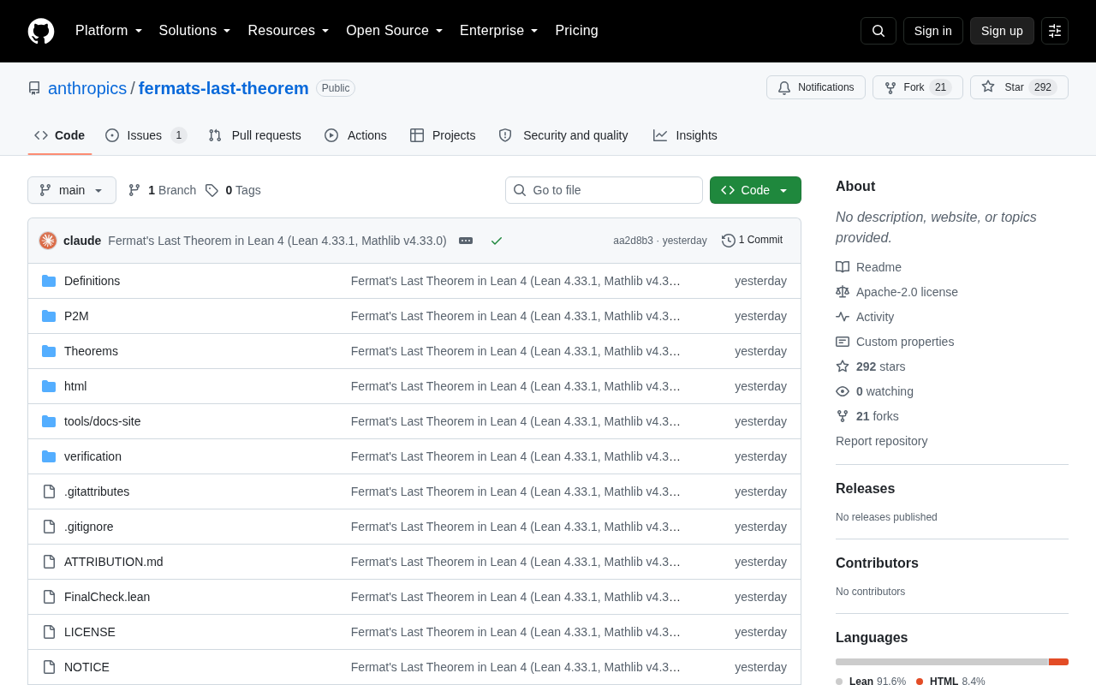Open the main branch selector
The height and width of the screenshot is (685, 1096).
[x=72, y=190]
